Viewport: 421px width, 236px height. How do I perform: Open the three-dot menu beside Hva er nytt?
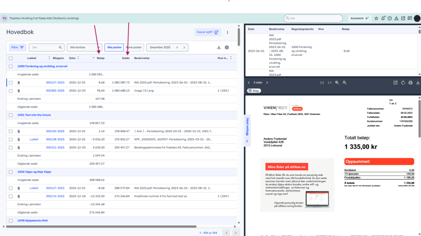227,32
